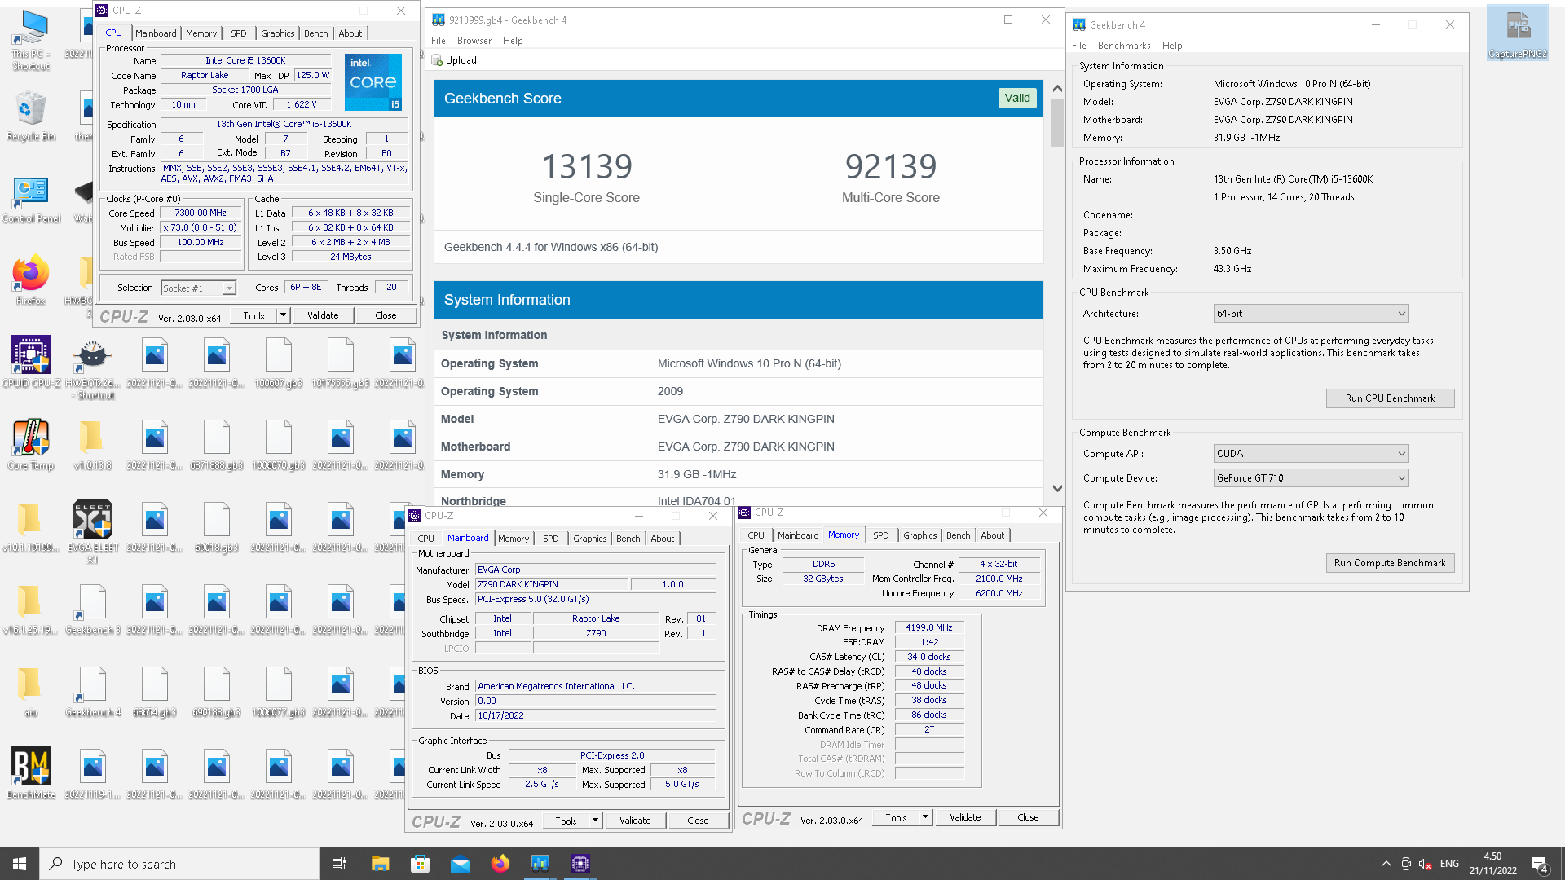This screenshot has width=1565, height=880.
Task: Launch Firefox from the desktop
Action: (x=31, y=281)
